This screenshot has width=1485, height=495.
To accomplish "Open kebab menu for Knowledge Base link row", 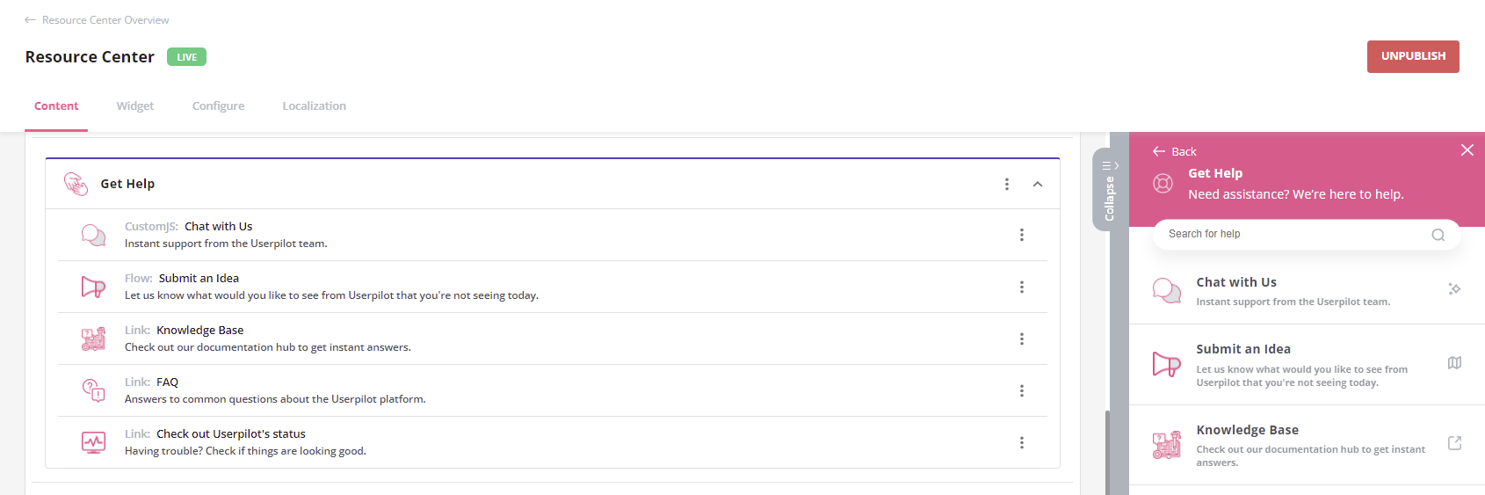I will coord(1021,338).
